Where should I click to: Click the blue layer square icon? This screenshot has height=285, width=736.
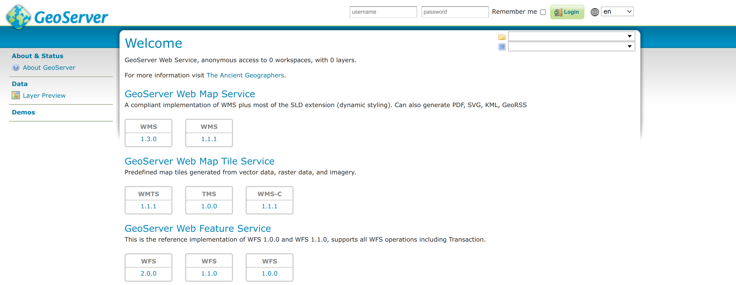click(x=502, y=47)
